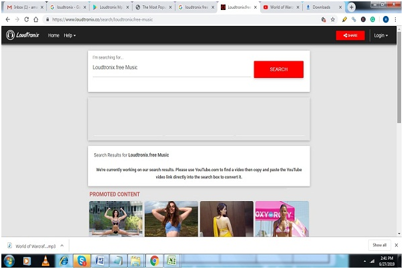
Task: Expand the Help dropdown menu
Action: (69, 35)
